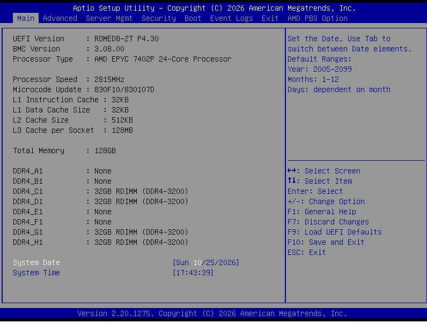Click the Select Item arrow key hint

pyautogui.click(x=320, y=181)
